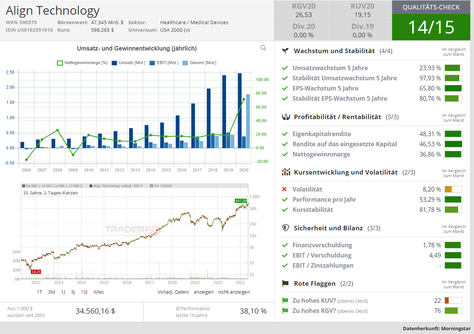
Task: Toggle the Umsatz series in the chart legend
Action: pos(128,63)
